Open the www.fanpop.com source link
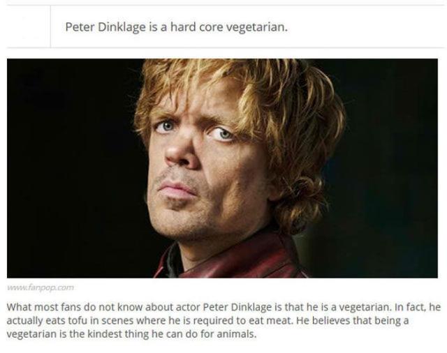This screenshot has height=353, width=447. point(41,287)
